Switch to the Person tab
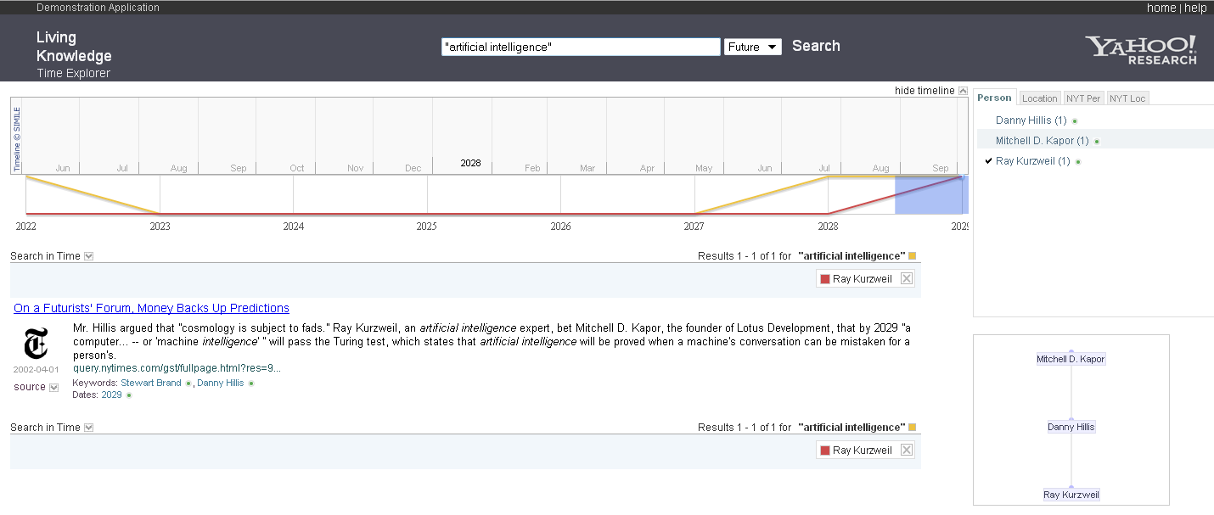This screenshot has height=515, width=1214. (995, 98)
